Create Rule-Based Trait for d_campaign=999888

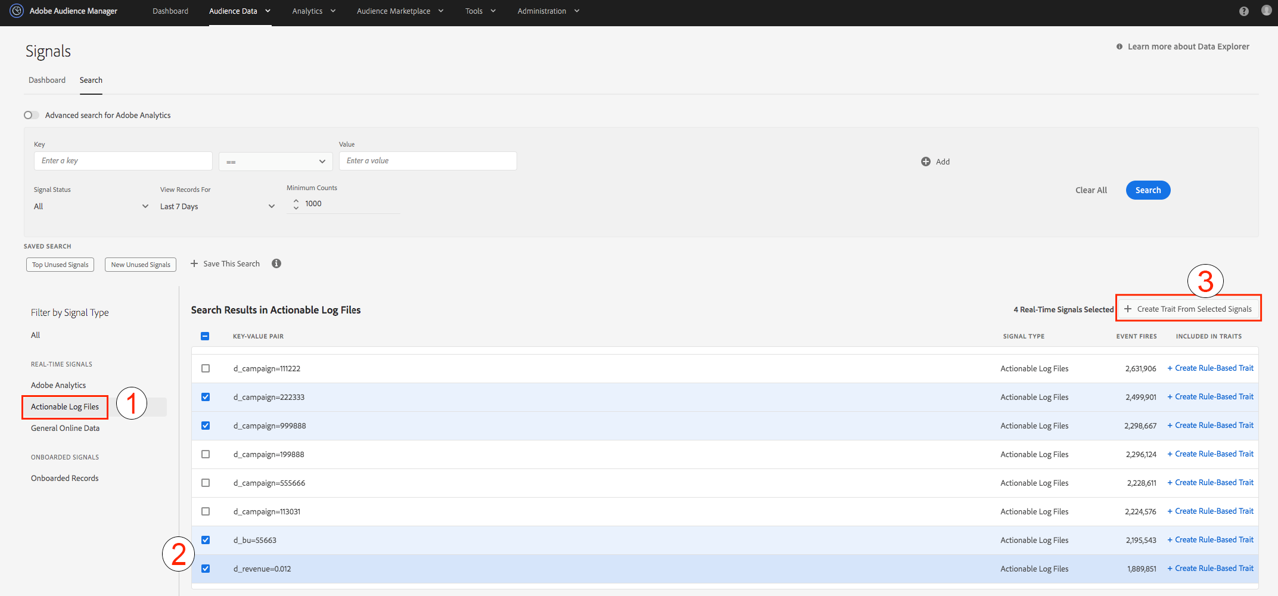coord(1211,426)
